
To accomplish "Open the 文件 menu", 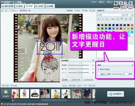I will coord(94,2).
